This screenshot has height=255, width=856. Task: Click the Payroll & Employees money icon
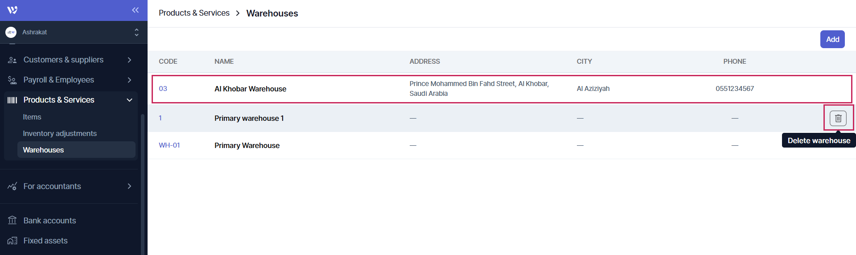tap(12, 80)
